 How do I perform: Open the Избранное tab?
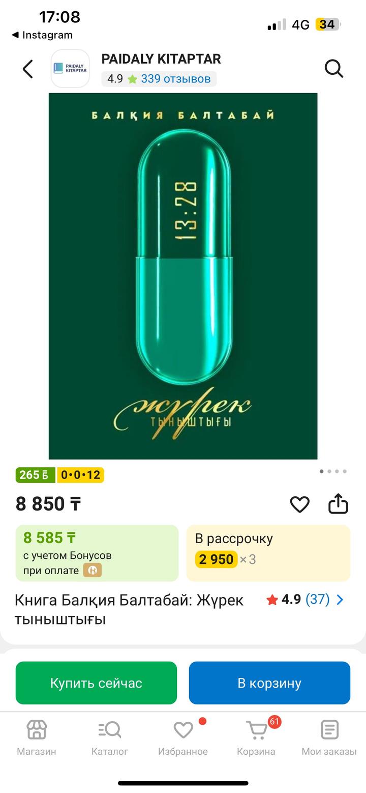183,738
